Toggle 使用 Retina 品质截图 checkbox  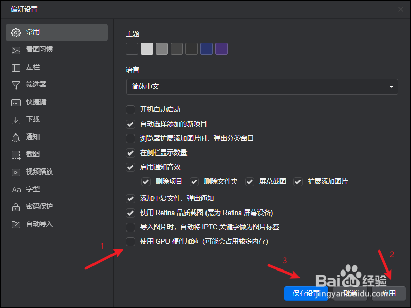pyautogui.click(x=130, y=213)
